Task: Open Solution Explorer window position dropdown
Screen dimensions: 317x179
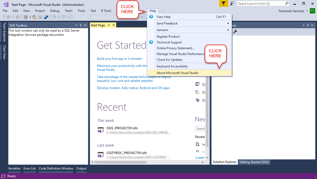Action: pyautogui.click(x=304, y=25)
